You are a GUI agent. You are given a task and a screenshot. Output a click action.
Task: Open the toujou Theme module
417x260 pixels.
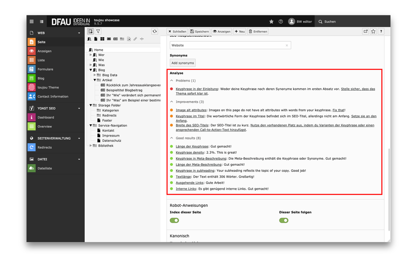(x=48, y=87)
